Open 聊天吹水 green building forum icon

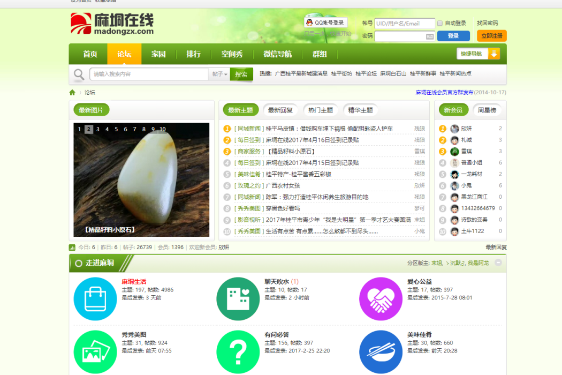coord(238,298)
